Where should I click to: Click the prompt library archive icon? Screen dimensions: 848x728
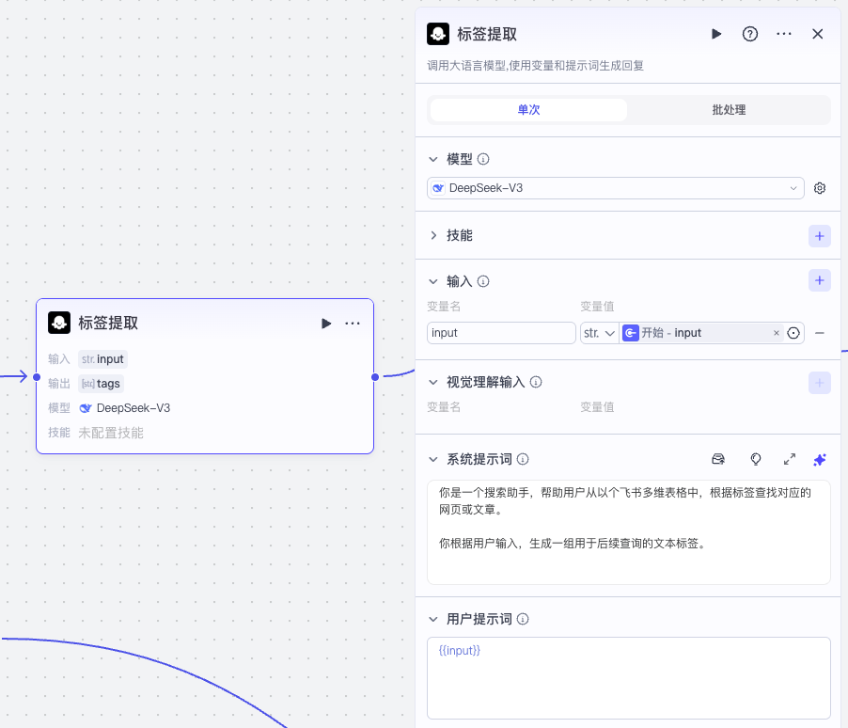click(717, 459)
